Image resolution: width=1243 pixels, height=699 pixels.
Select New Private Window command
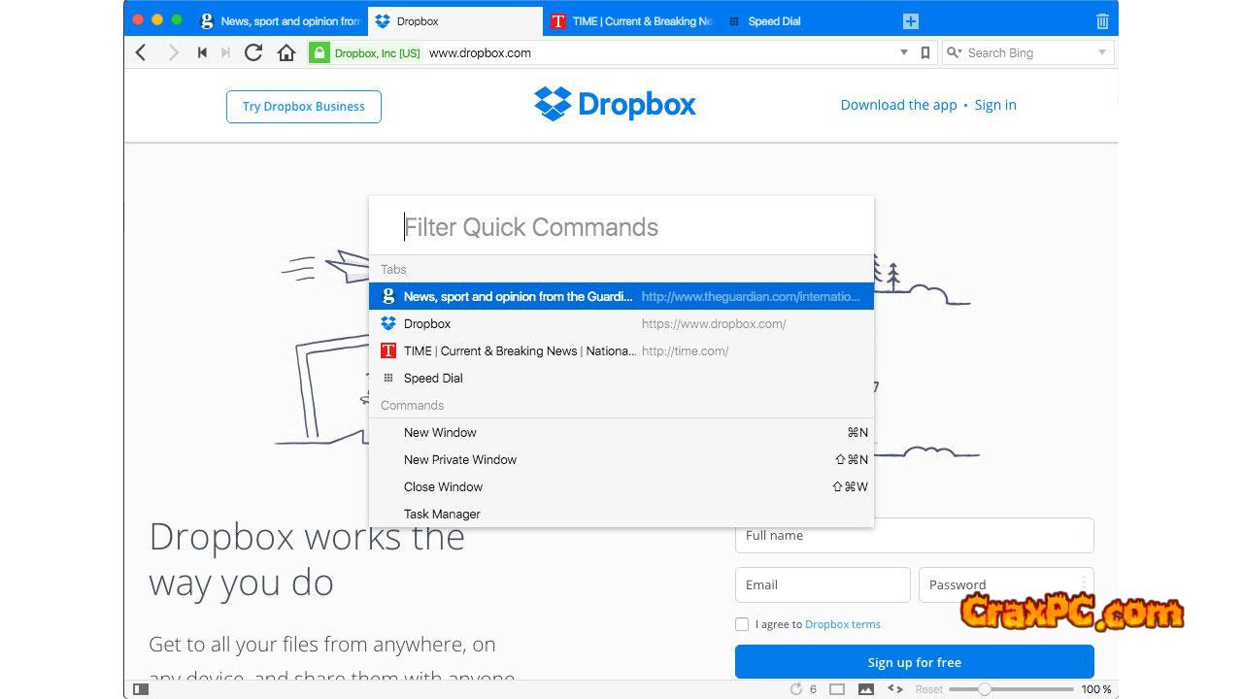tap(460, 460)
